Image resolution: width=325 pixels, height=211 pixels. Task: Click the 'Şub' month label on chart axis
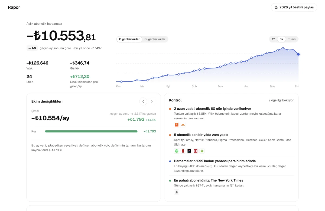pyautogui.click(x=194, y=86)
